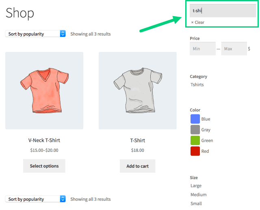Filter by Medium size
Screen dimensions: 260x210
[199, 195]
